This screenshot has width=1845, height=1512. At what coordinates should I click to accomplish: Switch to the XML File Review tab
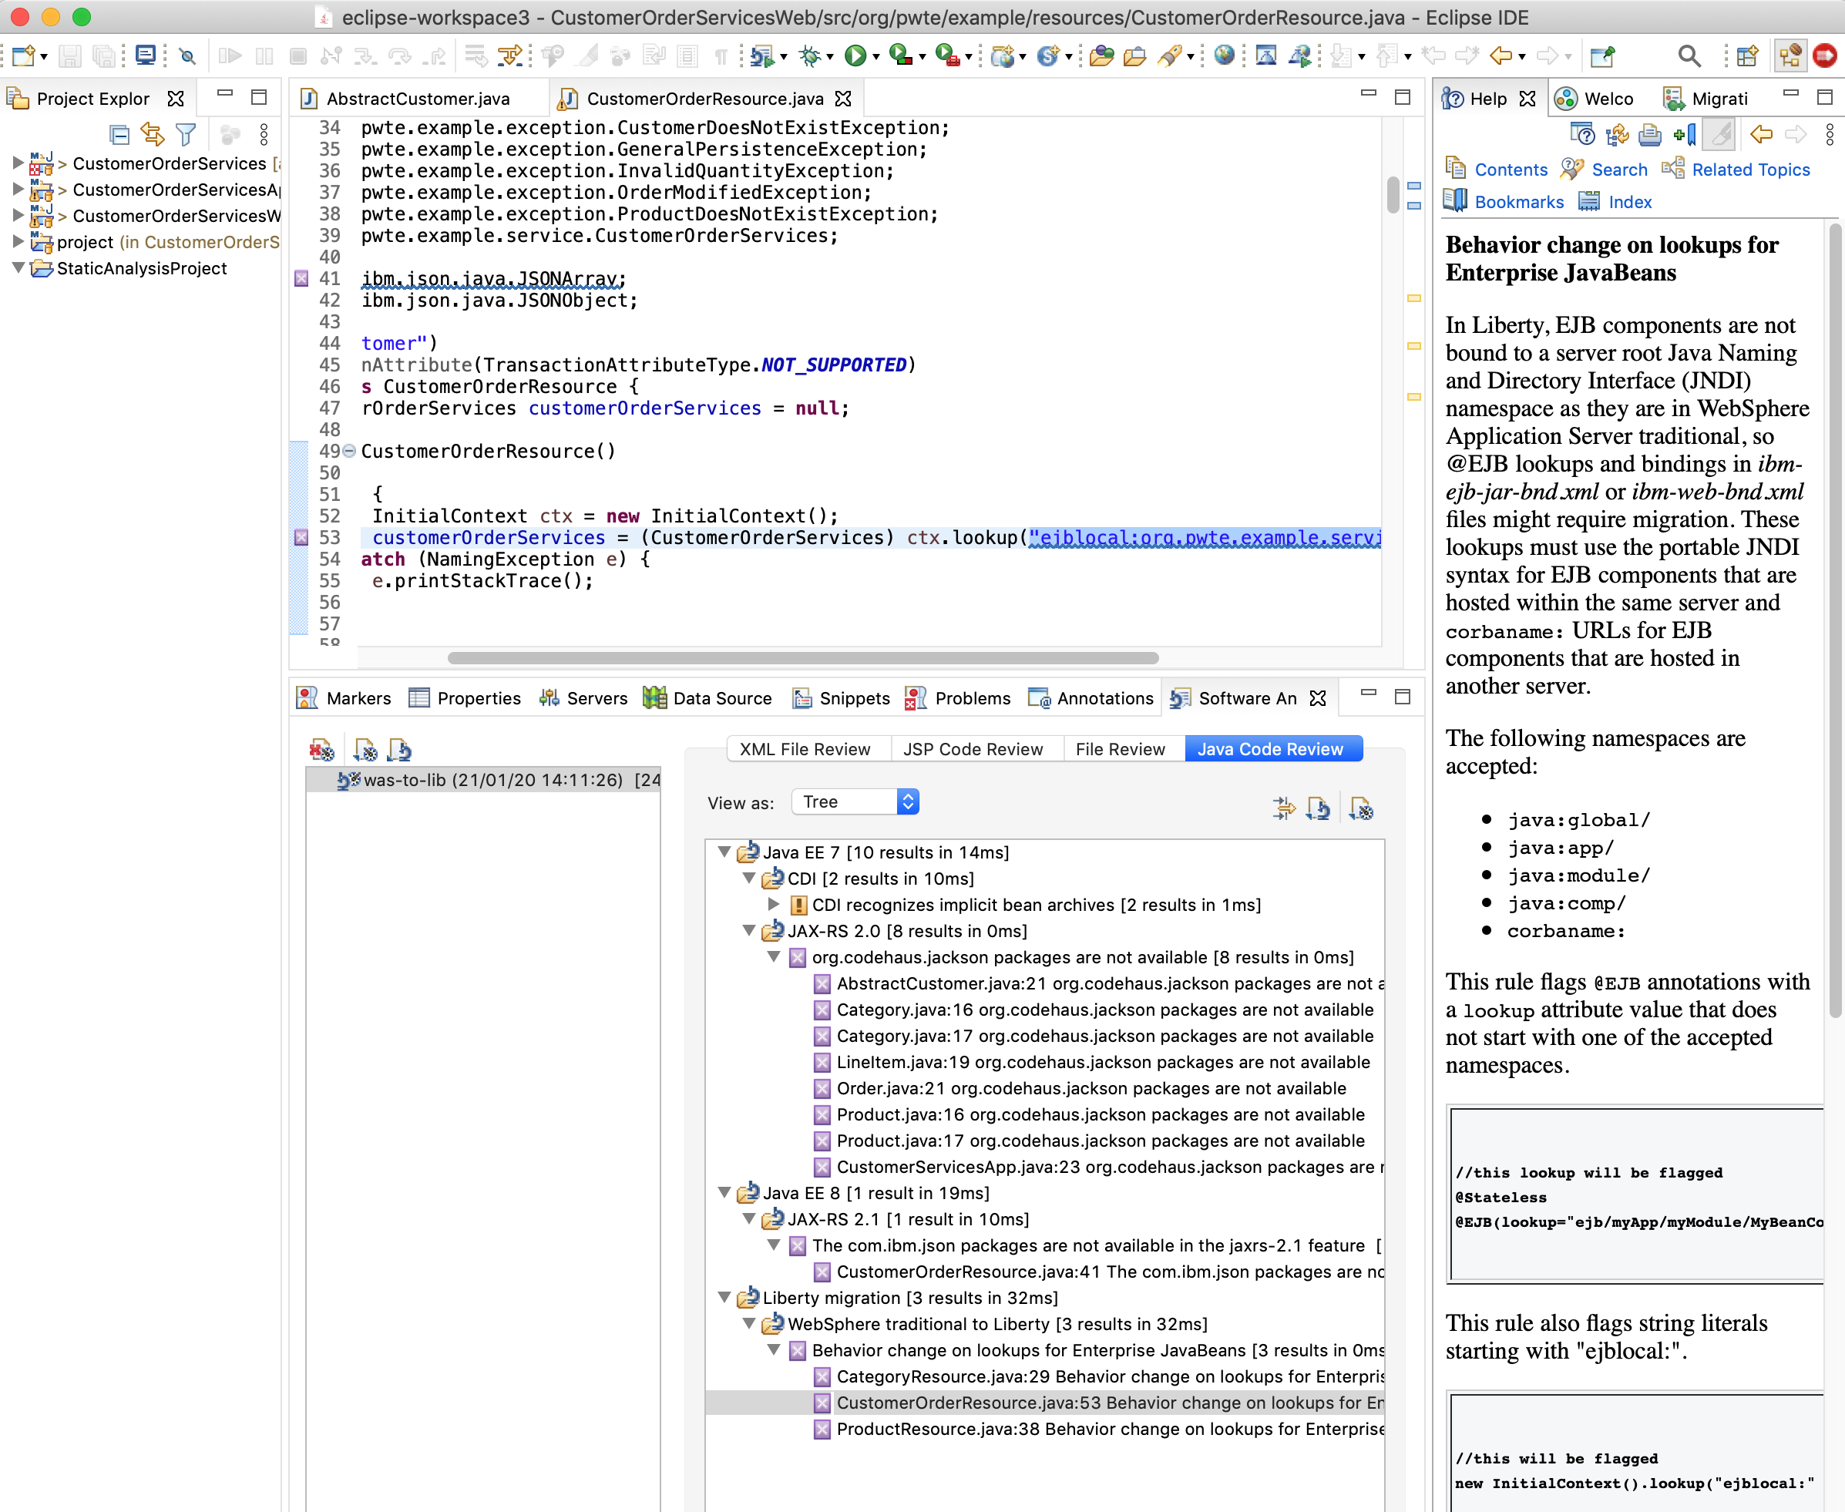point(804,749)
